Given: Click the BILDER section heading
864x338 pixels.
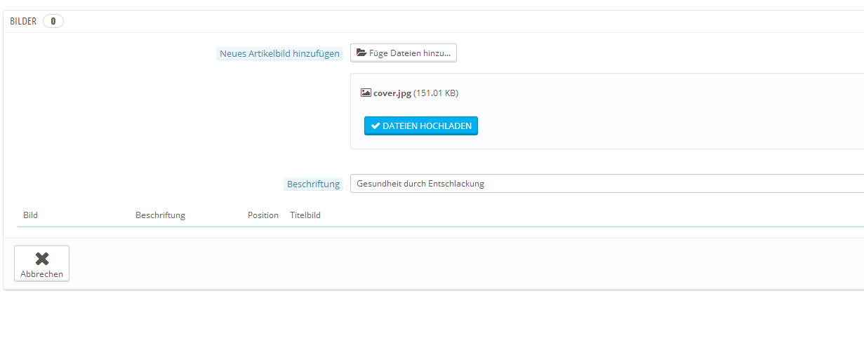Looking at the screenshot, I should point(23,21).
